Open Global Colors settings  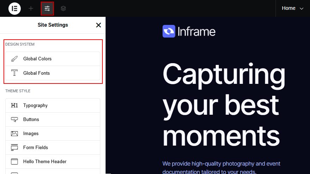tap(37, 59)
